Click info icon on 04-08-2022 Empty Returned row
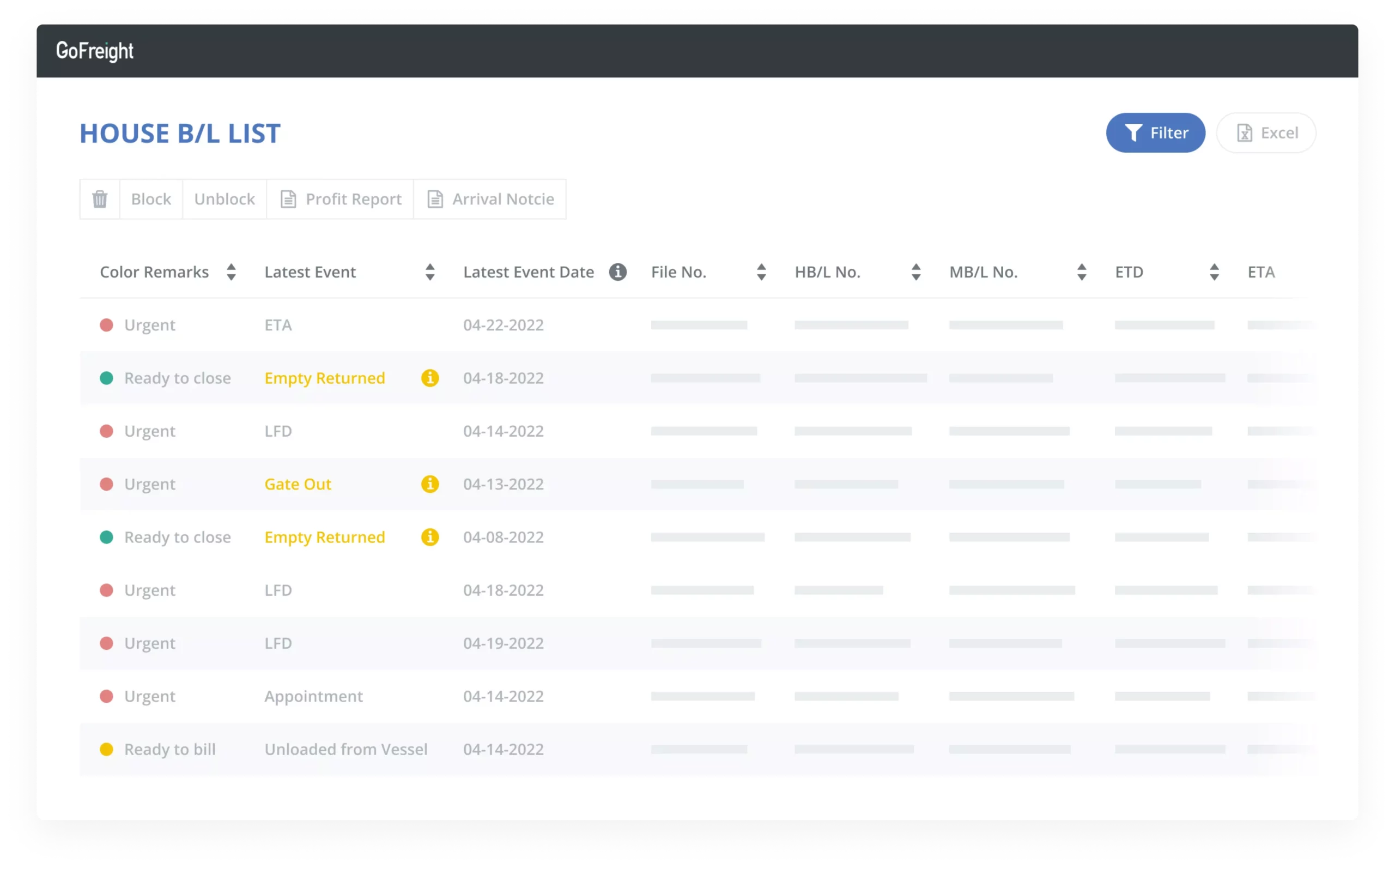1395x869 pixels. [x=429, y=537]
